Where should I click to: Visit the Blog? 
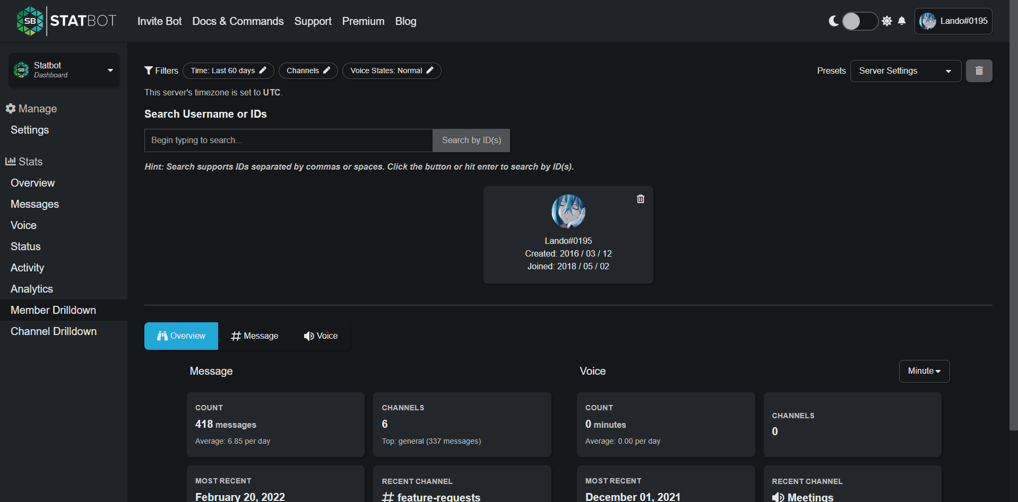[x=406, y=21]
